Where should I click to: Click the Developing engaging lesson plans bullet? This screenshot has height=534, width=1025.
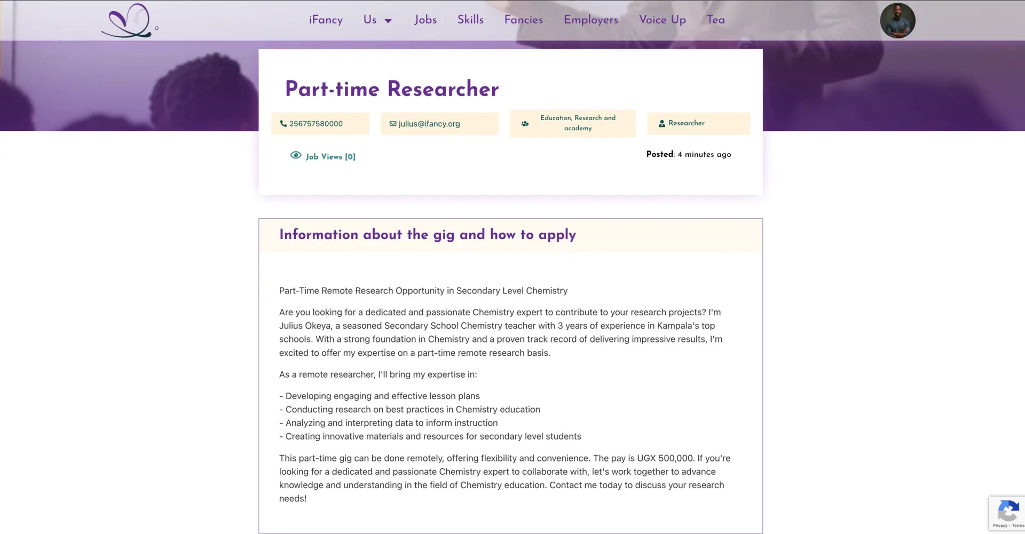pyautogui.click(x=380, y=396)
